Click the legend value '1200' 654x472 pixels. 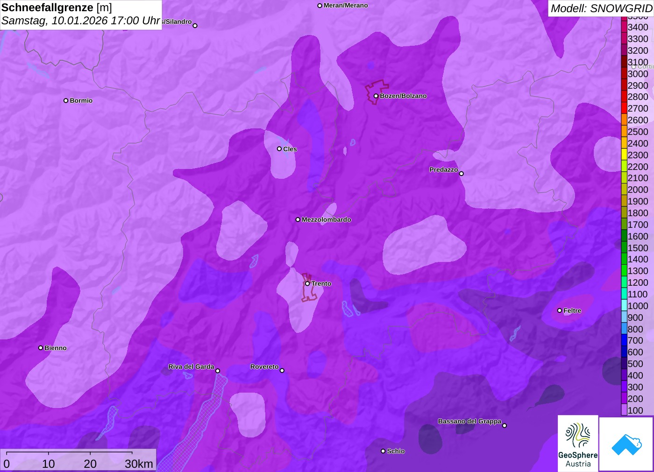(x=638, y=282)
